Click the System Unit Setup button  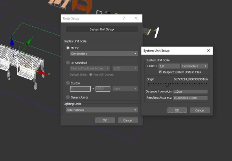tap(102, 29)
